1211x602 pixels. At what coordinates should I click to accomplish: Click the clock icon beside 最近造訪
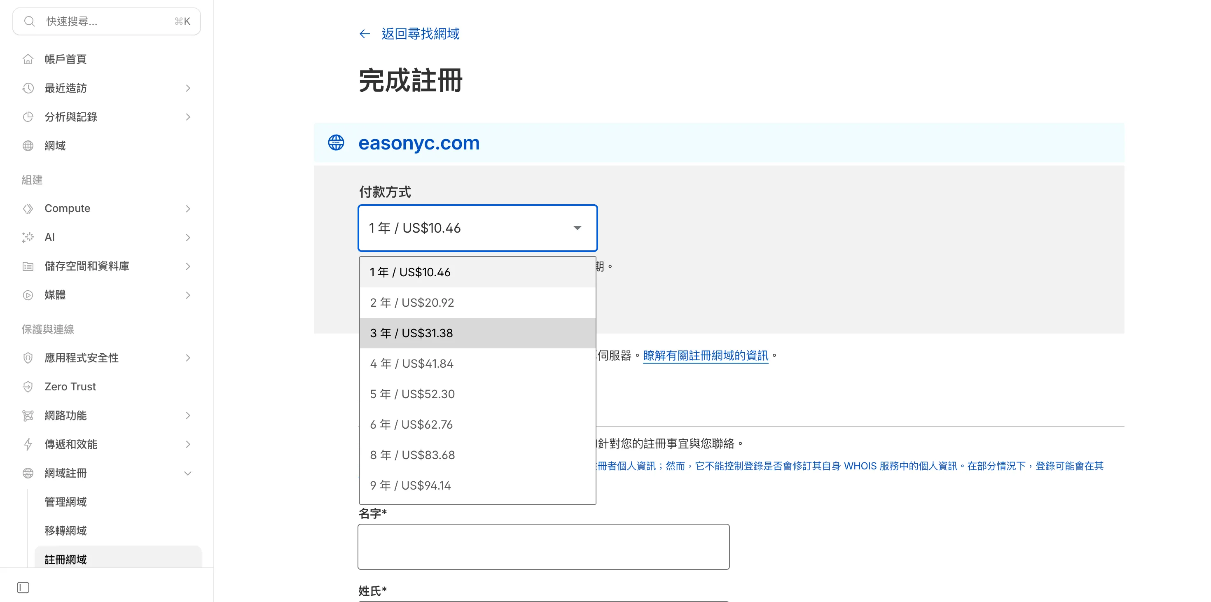(28, 88)
